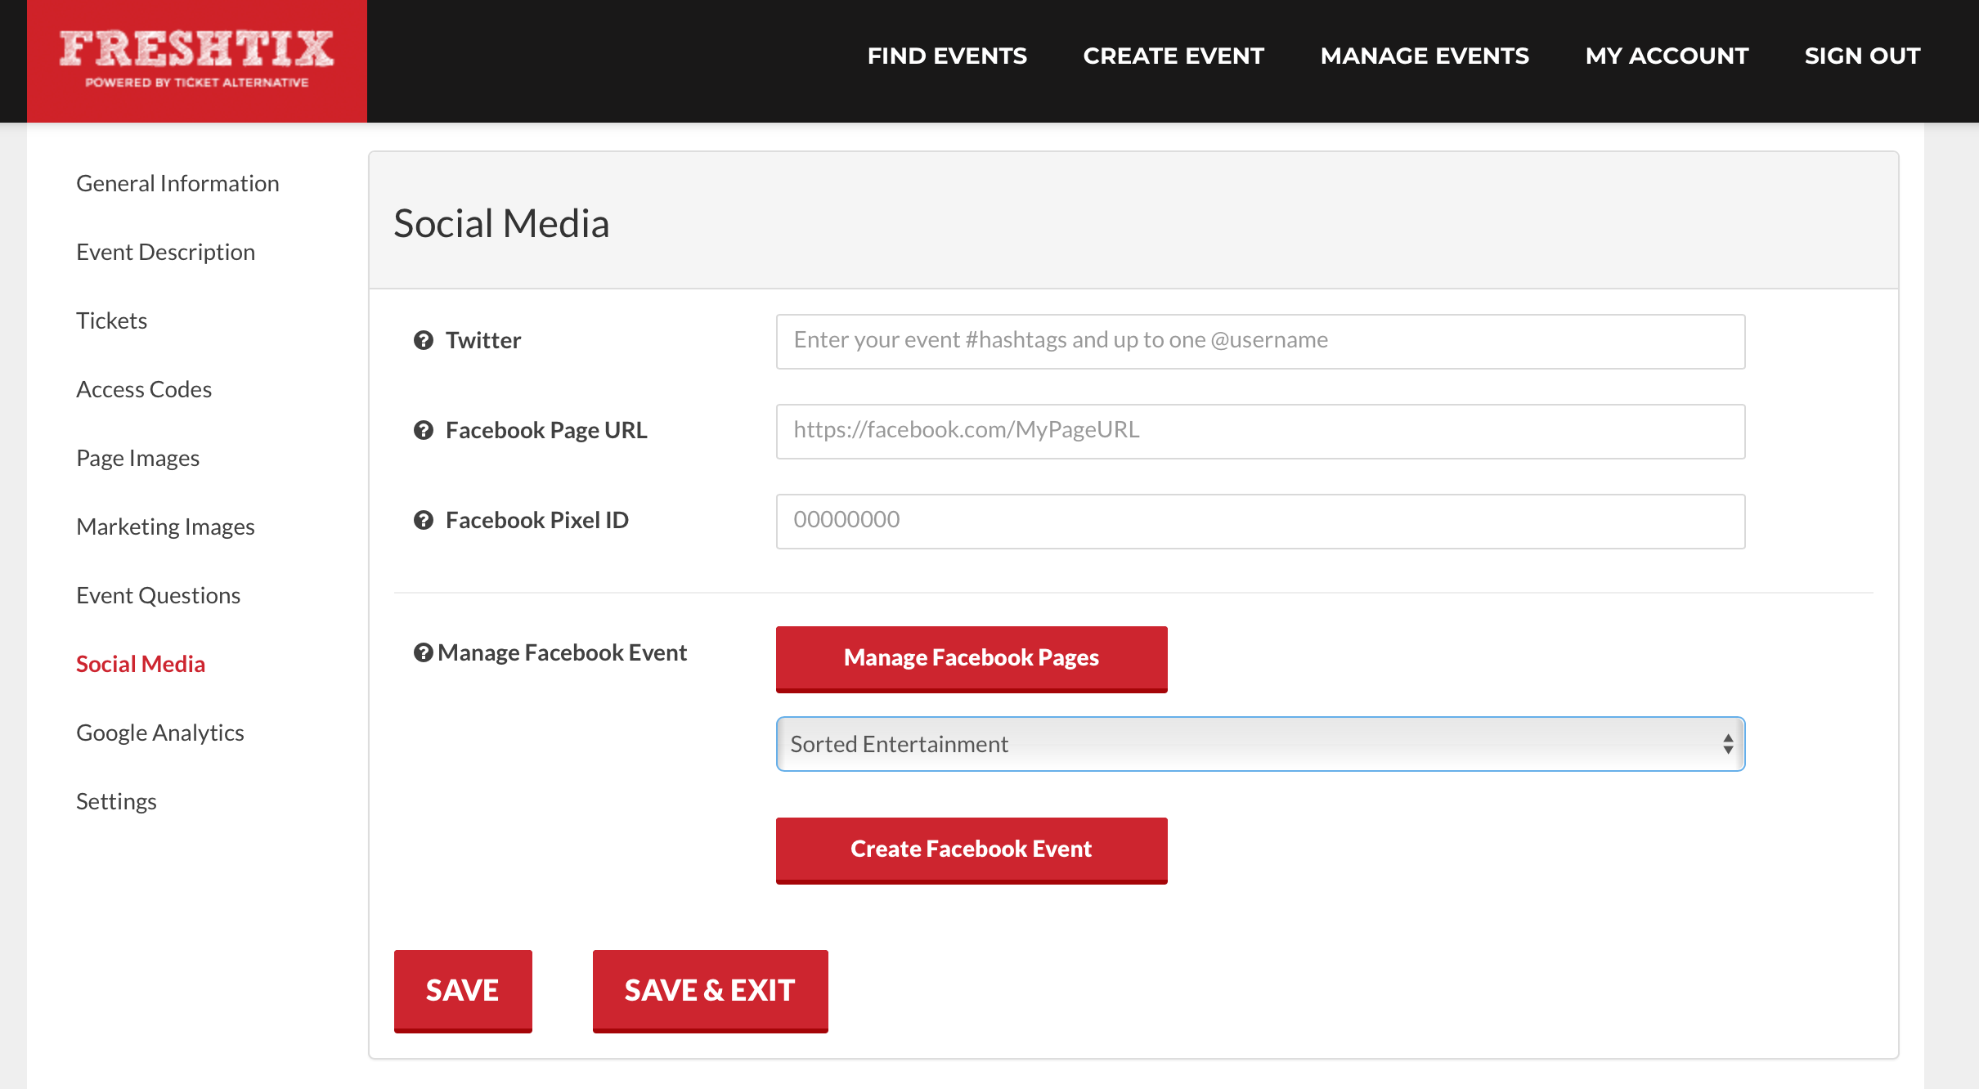
Task: Focus the Facebook Pixel ID input field
Action: tap(1260, 522)
